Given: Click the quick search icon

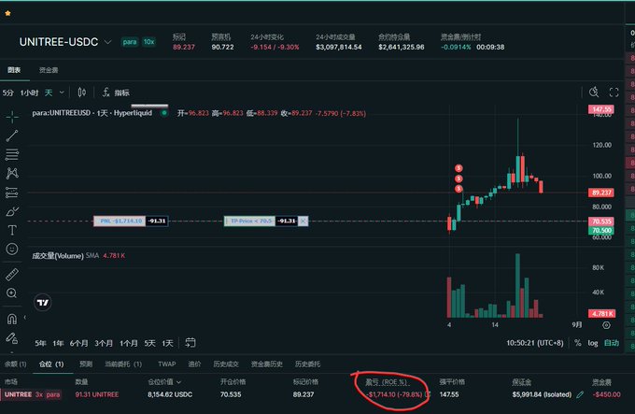Looking at the screenshot, I should pos(594,92).
